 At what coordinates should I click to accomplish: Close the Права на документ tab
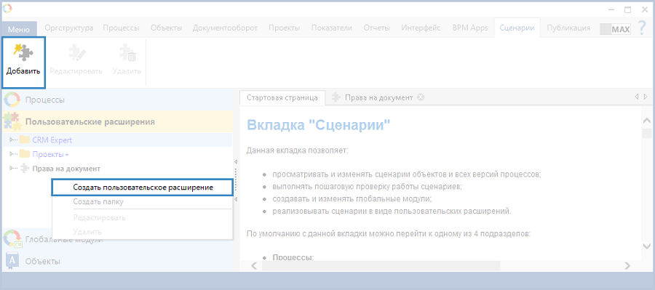pos(421,97)
